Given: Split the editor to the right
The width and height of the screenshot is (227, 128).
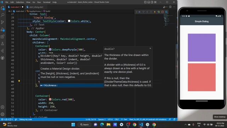Looking at the screenshot, I should click(170, 7).
